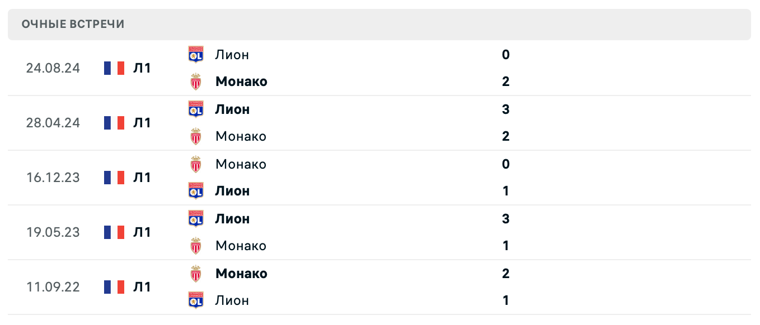This screenshot has height=325, width=760.
Task: Click the Очные встречи section header
Action: 73,24
